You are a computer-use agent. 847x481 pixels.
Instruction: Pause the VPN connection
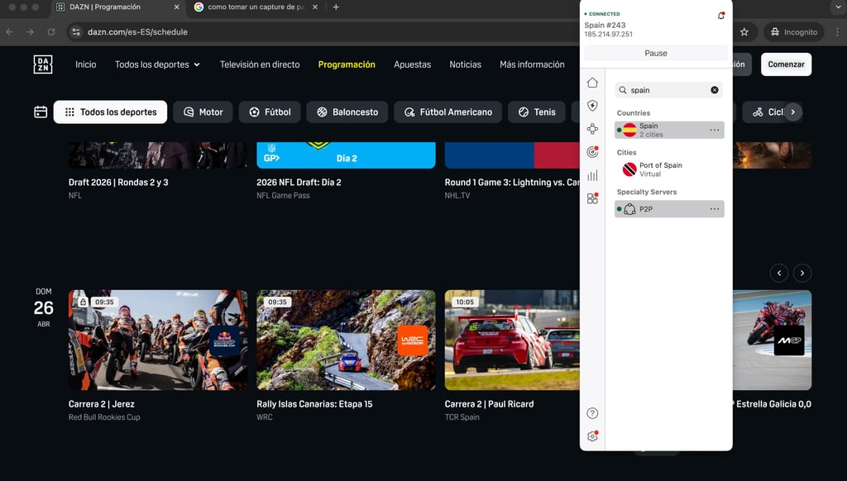(x=656, y=53)
